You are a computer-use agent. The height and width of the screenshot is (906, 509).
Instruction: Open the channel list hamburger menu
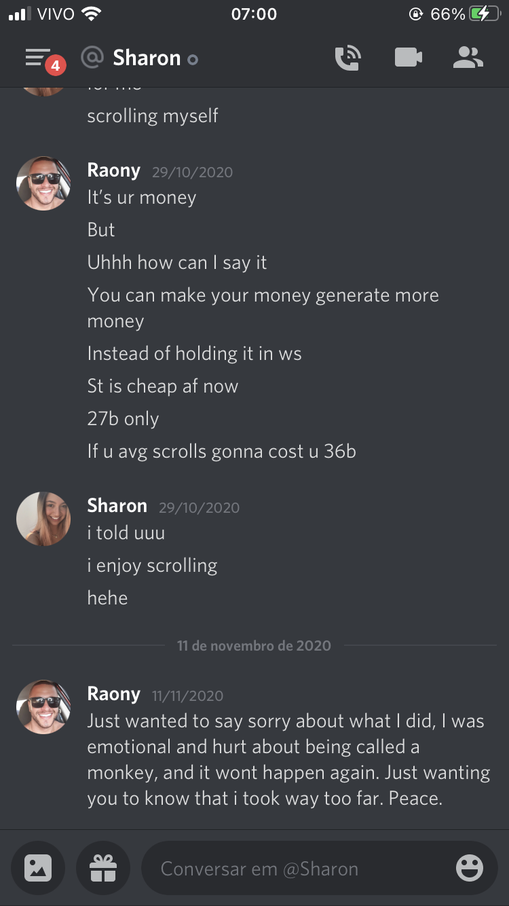[x=39, y=58]
